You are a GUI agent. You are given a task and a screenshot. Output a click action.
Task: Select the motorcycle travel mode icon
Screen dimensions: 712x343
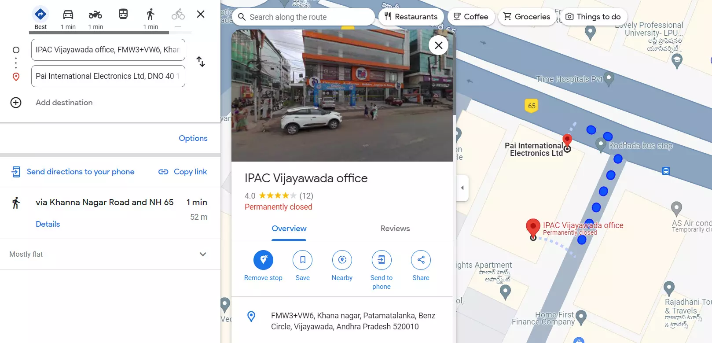[x=95, y=15]
